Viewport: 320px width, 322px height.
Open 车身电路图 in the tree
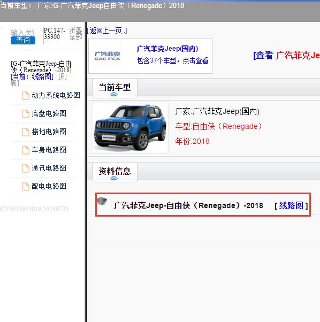pos(49,150)
